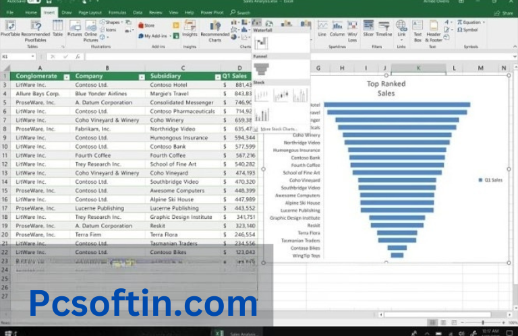
Task: Switch to the Draw tab
Action: tap(66, 13)
